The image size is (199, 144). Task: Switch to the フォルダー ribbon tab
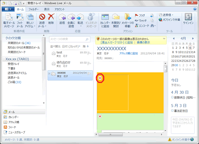[33, 9]
